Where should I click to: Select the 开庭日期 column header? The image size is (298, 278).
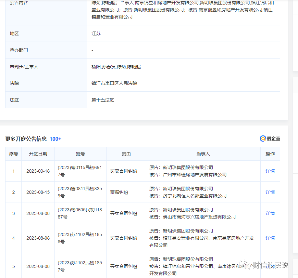[x=37, y=154]
